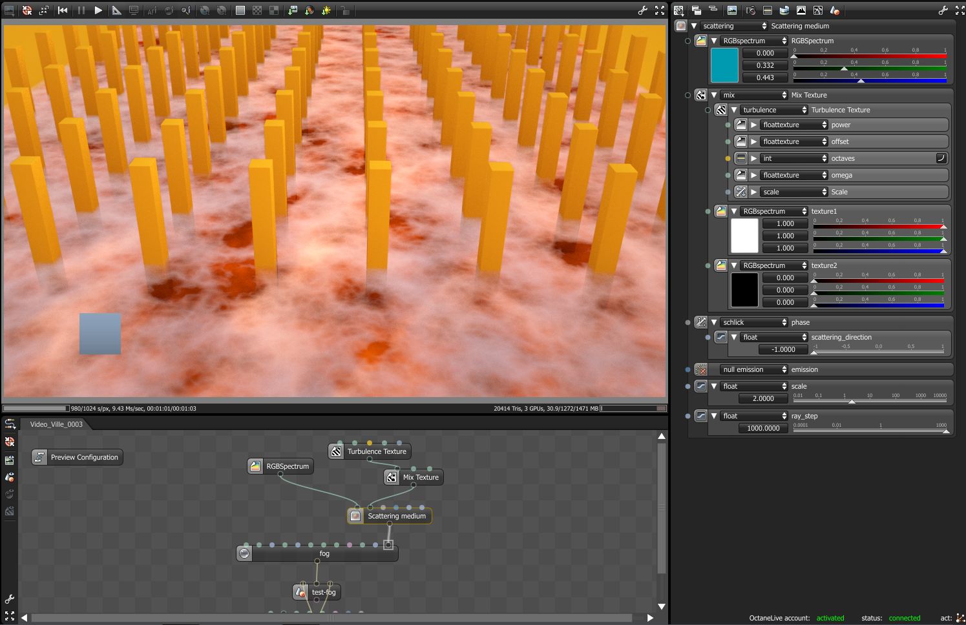Restart the render with rewind icon

click(63, 10)
